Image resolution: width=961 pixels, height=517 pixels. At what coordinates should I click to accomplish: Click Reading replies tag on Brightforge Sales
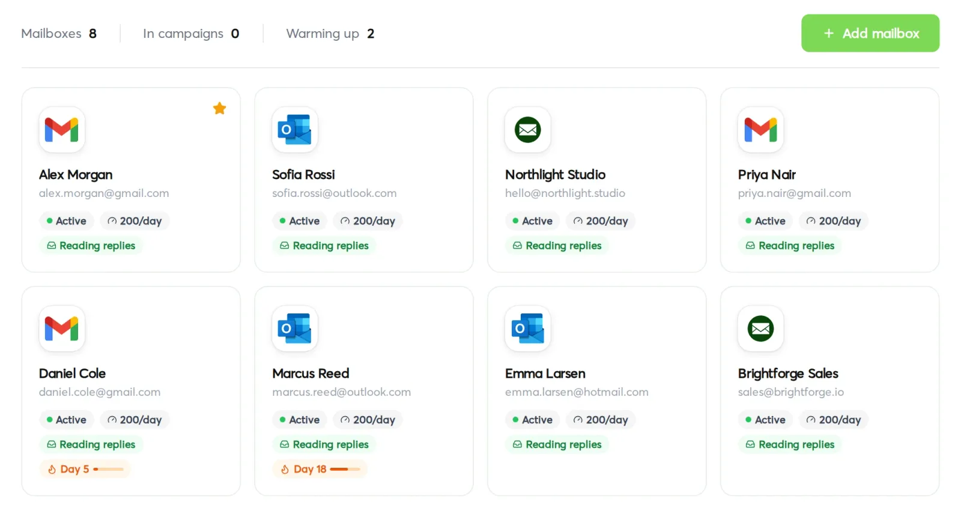(x=790, y=444)
